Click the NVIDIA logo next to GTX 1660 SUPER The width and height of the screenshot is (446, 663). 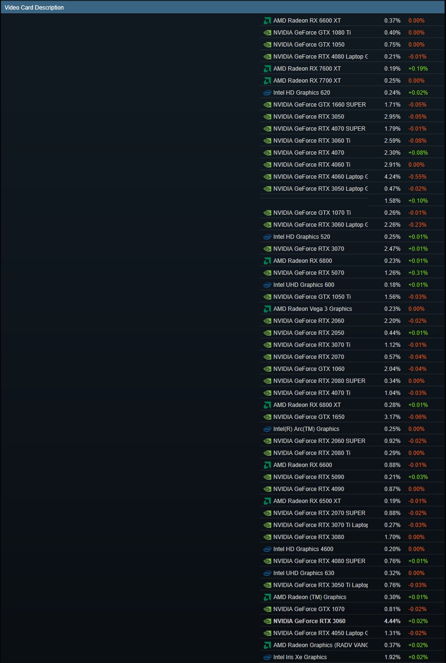tap(267, 105)
